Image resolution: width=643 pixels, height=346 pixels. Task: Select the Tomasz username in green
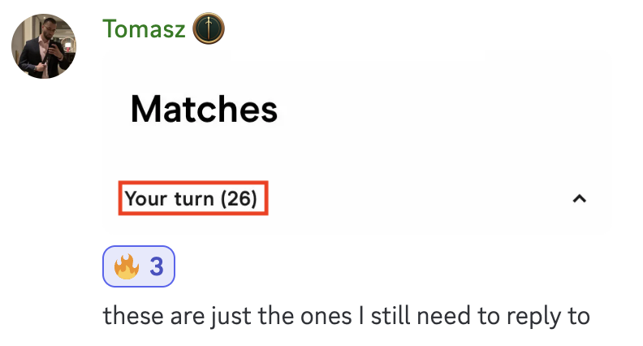(x=144, y=29)
